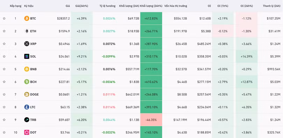Viewport: 283px width, 138px height.
Task: Click the 0.0111% DOGE funding rate
Action: click(x=109, y=94)
